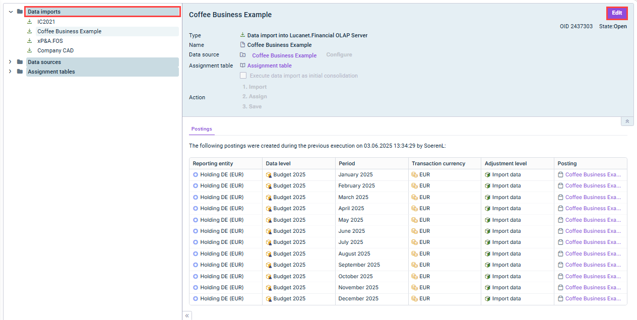
Task: Click the 3. Save action
Action: point(252,106)
